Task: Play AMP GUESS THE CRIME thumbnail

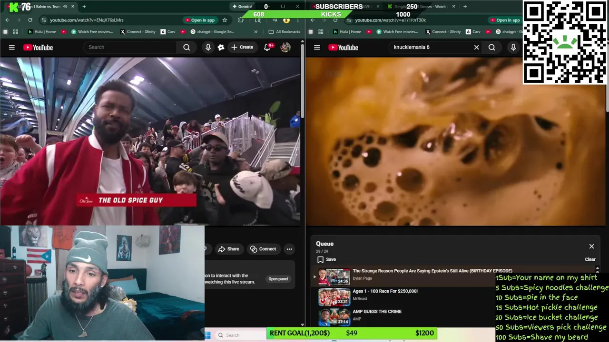Action: 334,318
